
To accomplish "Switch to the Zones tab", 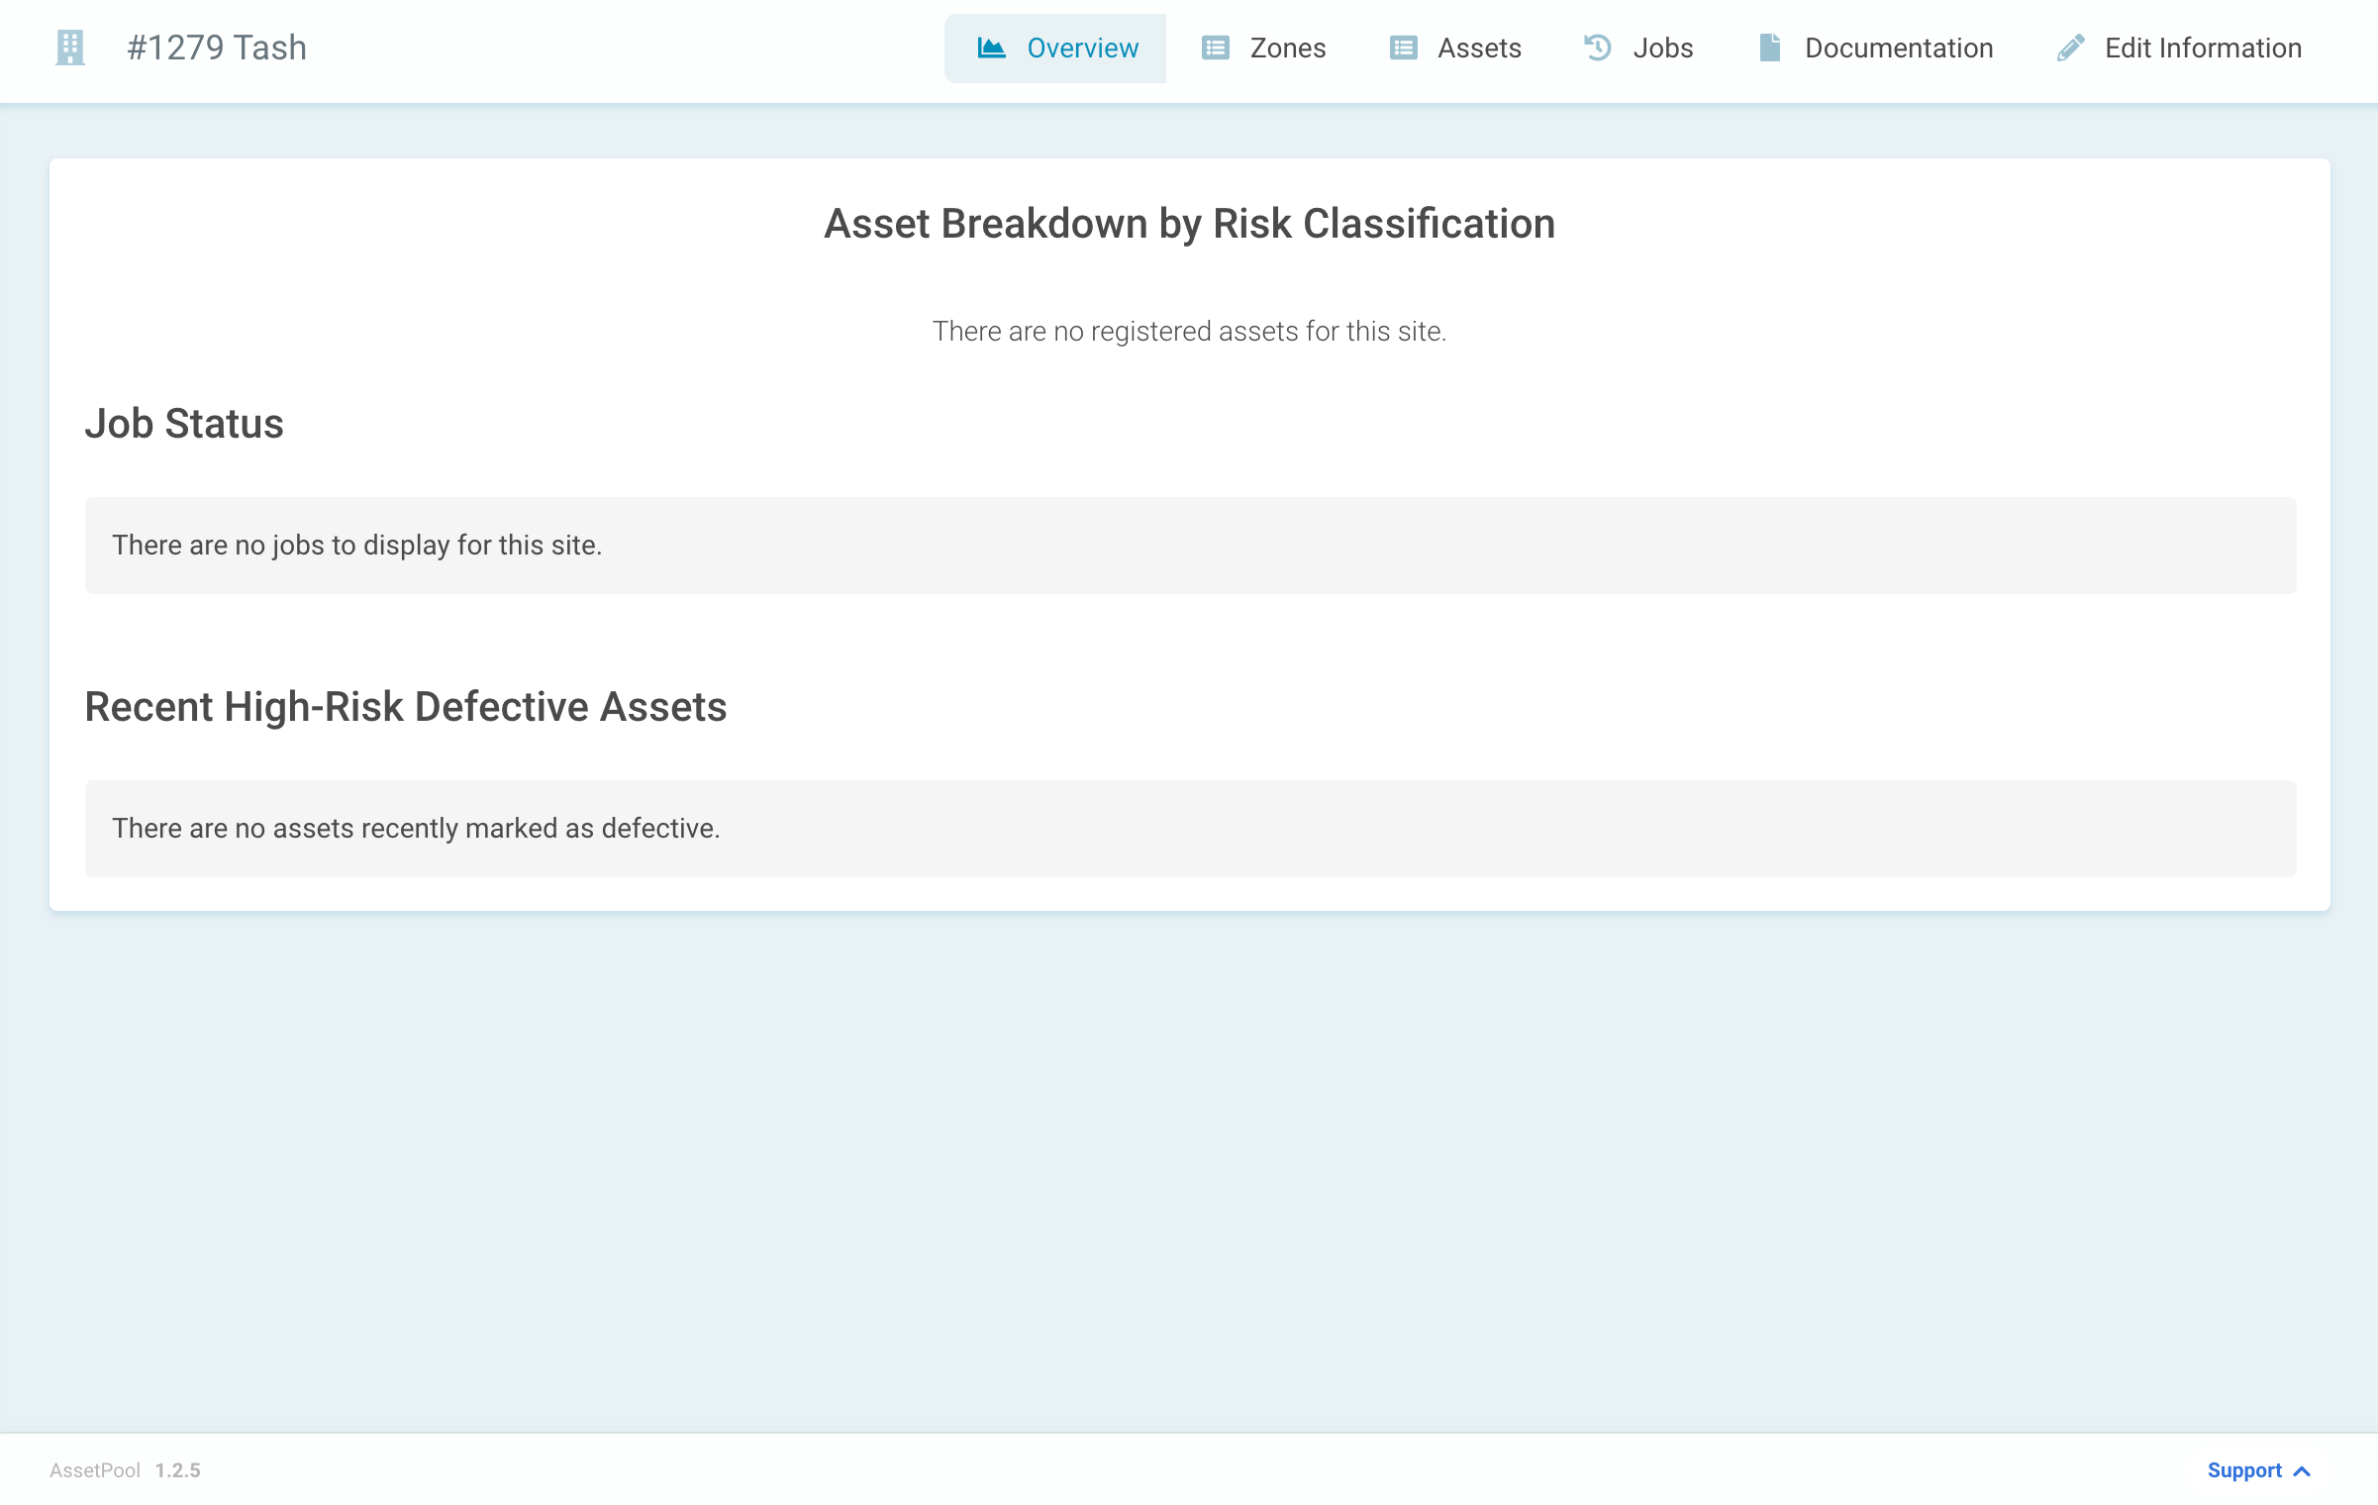I will [x=1288, y=47].
